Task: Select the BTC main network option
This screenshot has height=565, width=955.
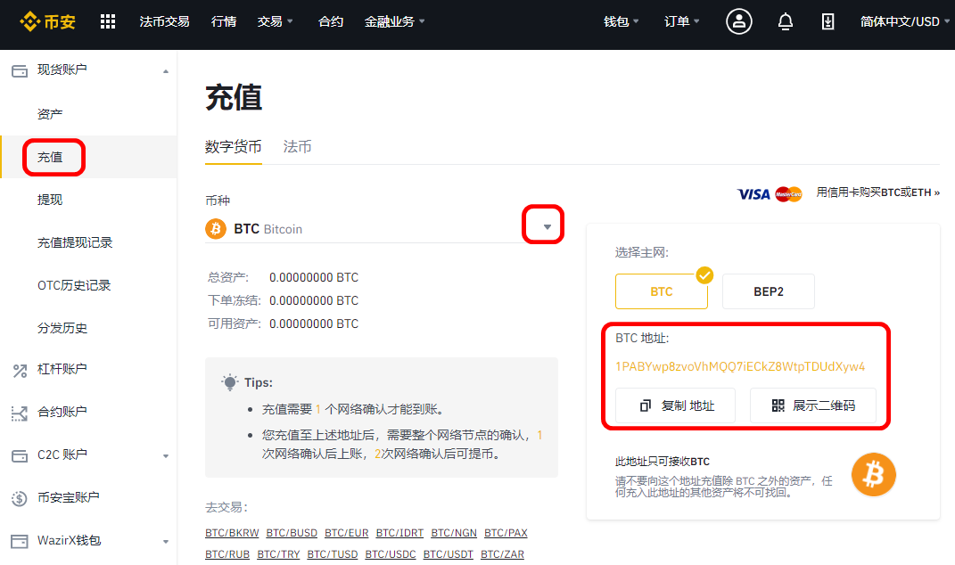Action: [662, 291]
